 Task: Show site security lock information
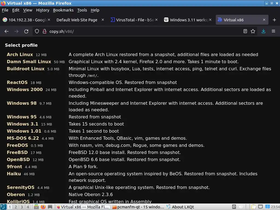pos(45,31)
